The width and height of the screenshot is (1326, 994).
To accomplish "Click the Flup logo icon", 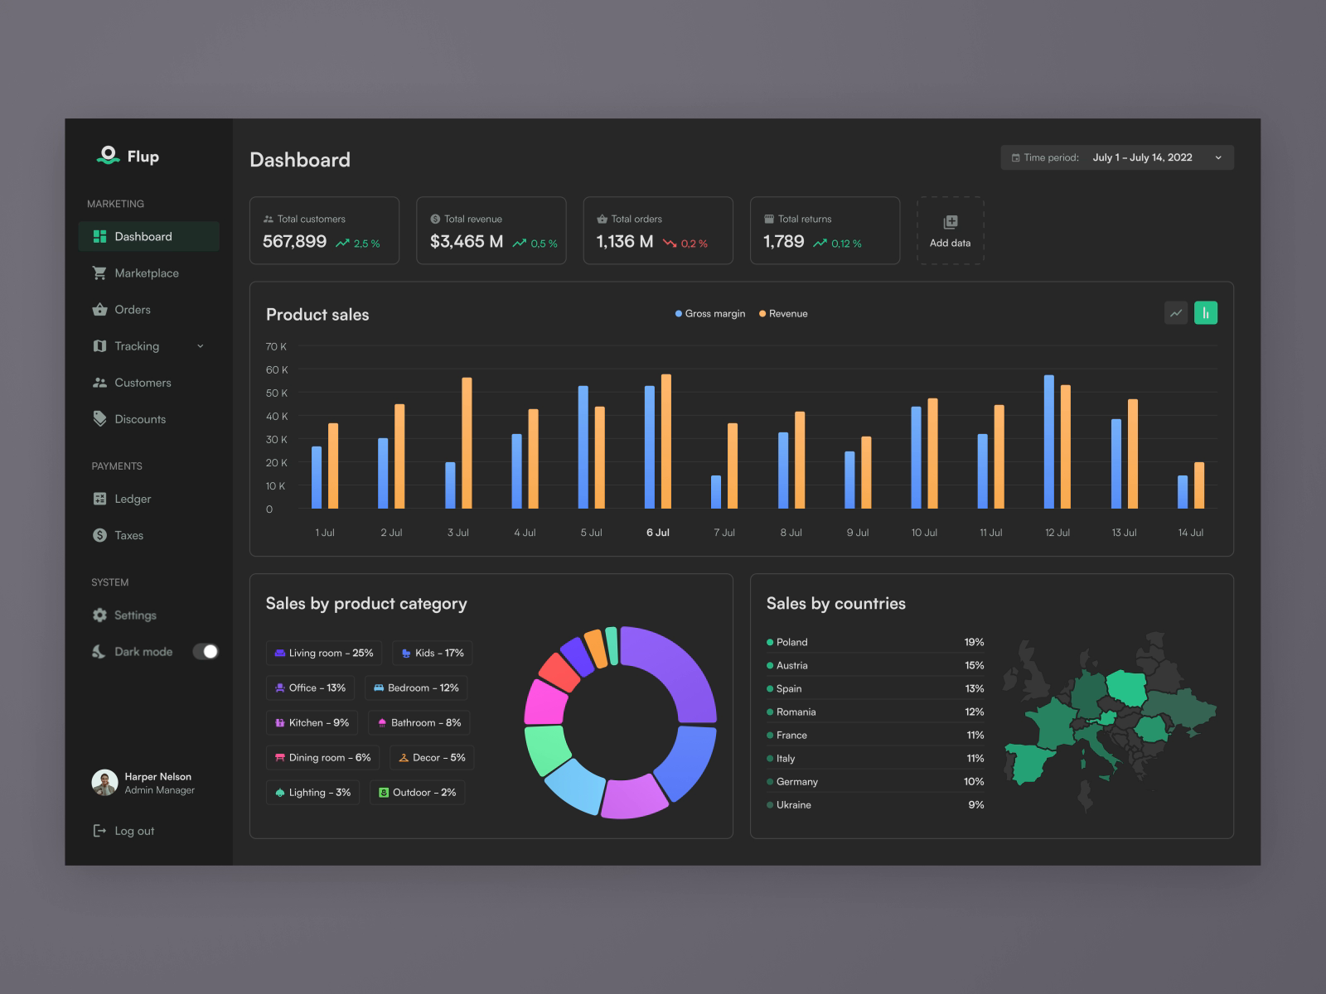I will 106,156.
